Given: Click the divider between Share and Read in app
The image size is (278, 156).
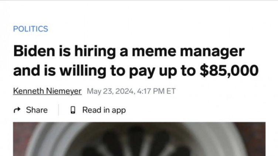Looking at the screenshot, I should [58, 110].
